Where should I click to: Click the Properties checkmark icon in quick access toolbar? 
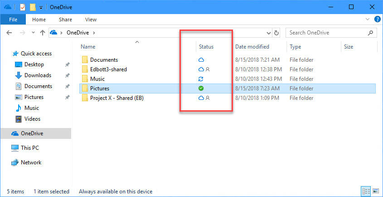coord(23,7)
